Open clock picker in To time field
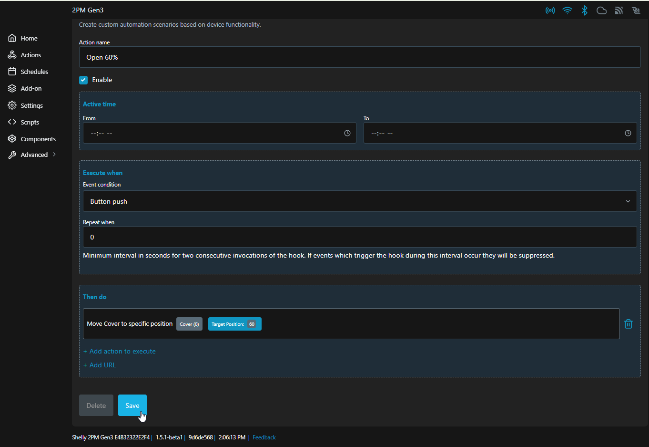Viewport: 649px width, 447px height. tap(628, 133)
